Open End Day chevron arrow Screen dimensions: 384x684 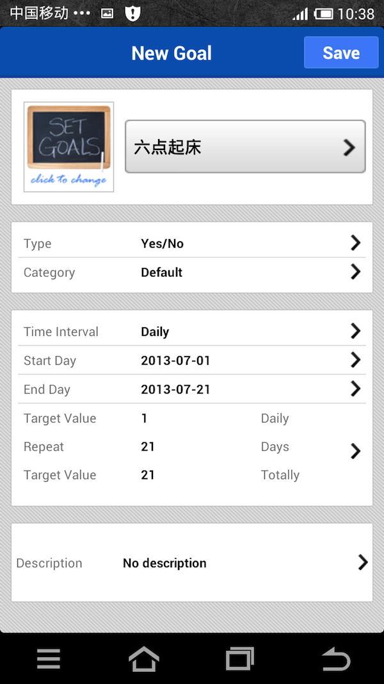pyautogui.click(x=355, y=388)
